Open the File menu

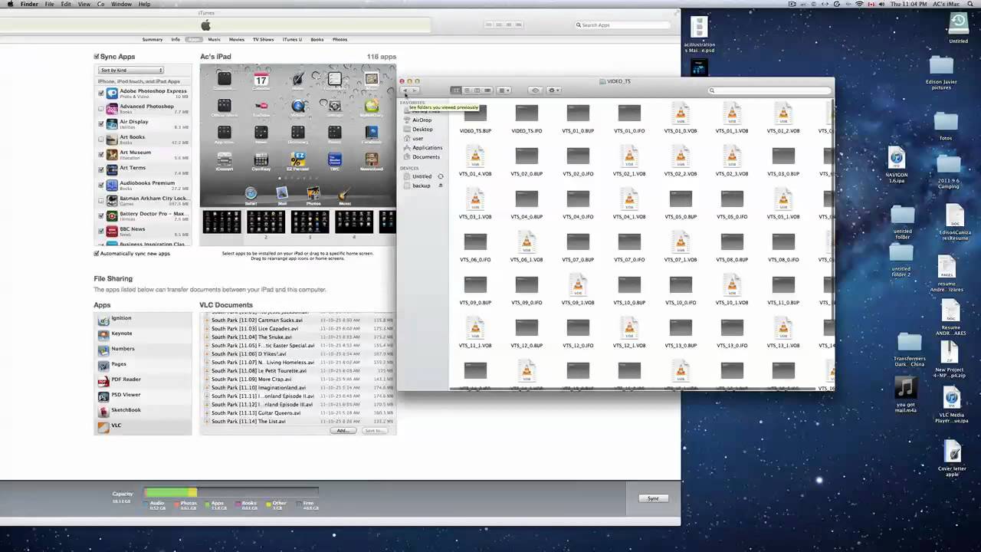[49, 4]
